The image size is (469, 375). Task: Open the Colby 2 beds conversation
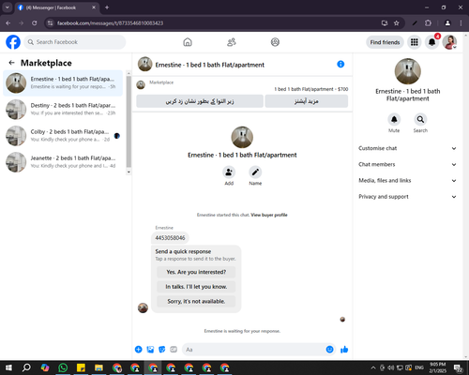(x=63, y=136)
